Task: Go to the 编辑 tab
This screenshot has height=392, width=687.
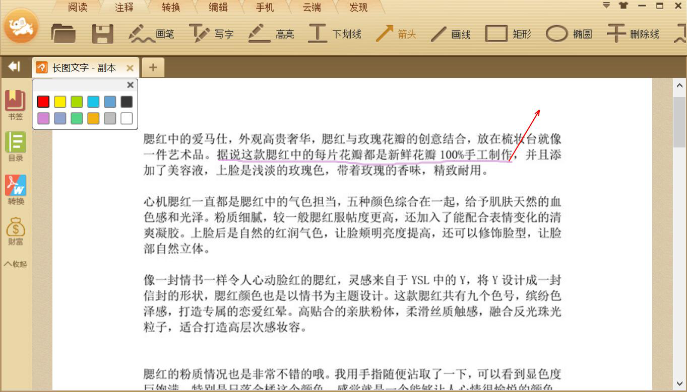Action: click(218, 7)
